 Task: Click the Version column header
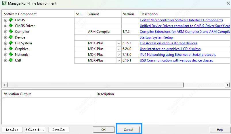pos(129,14)
